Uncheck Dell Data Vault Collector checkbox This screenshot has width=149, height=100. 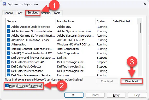(x=8, y=66)
